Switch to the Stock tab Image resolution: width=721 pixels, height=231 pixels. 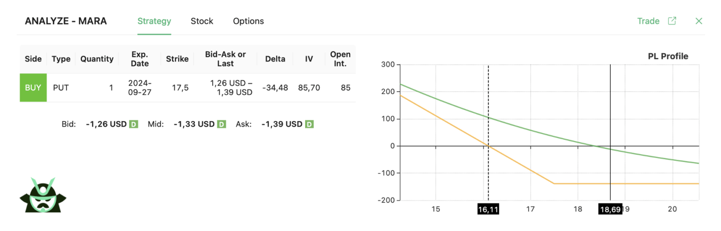point(202,21)
